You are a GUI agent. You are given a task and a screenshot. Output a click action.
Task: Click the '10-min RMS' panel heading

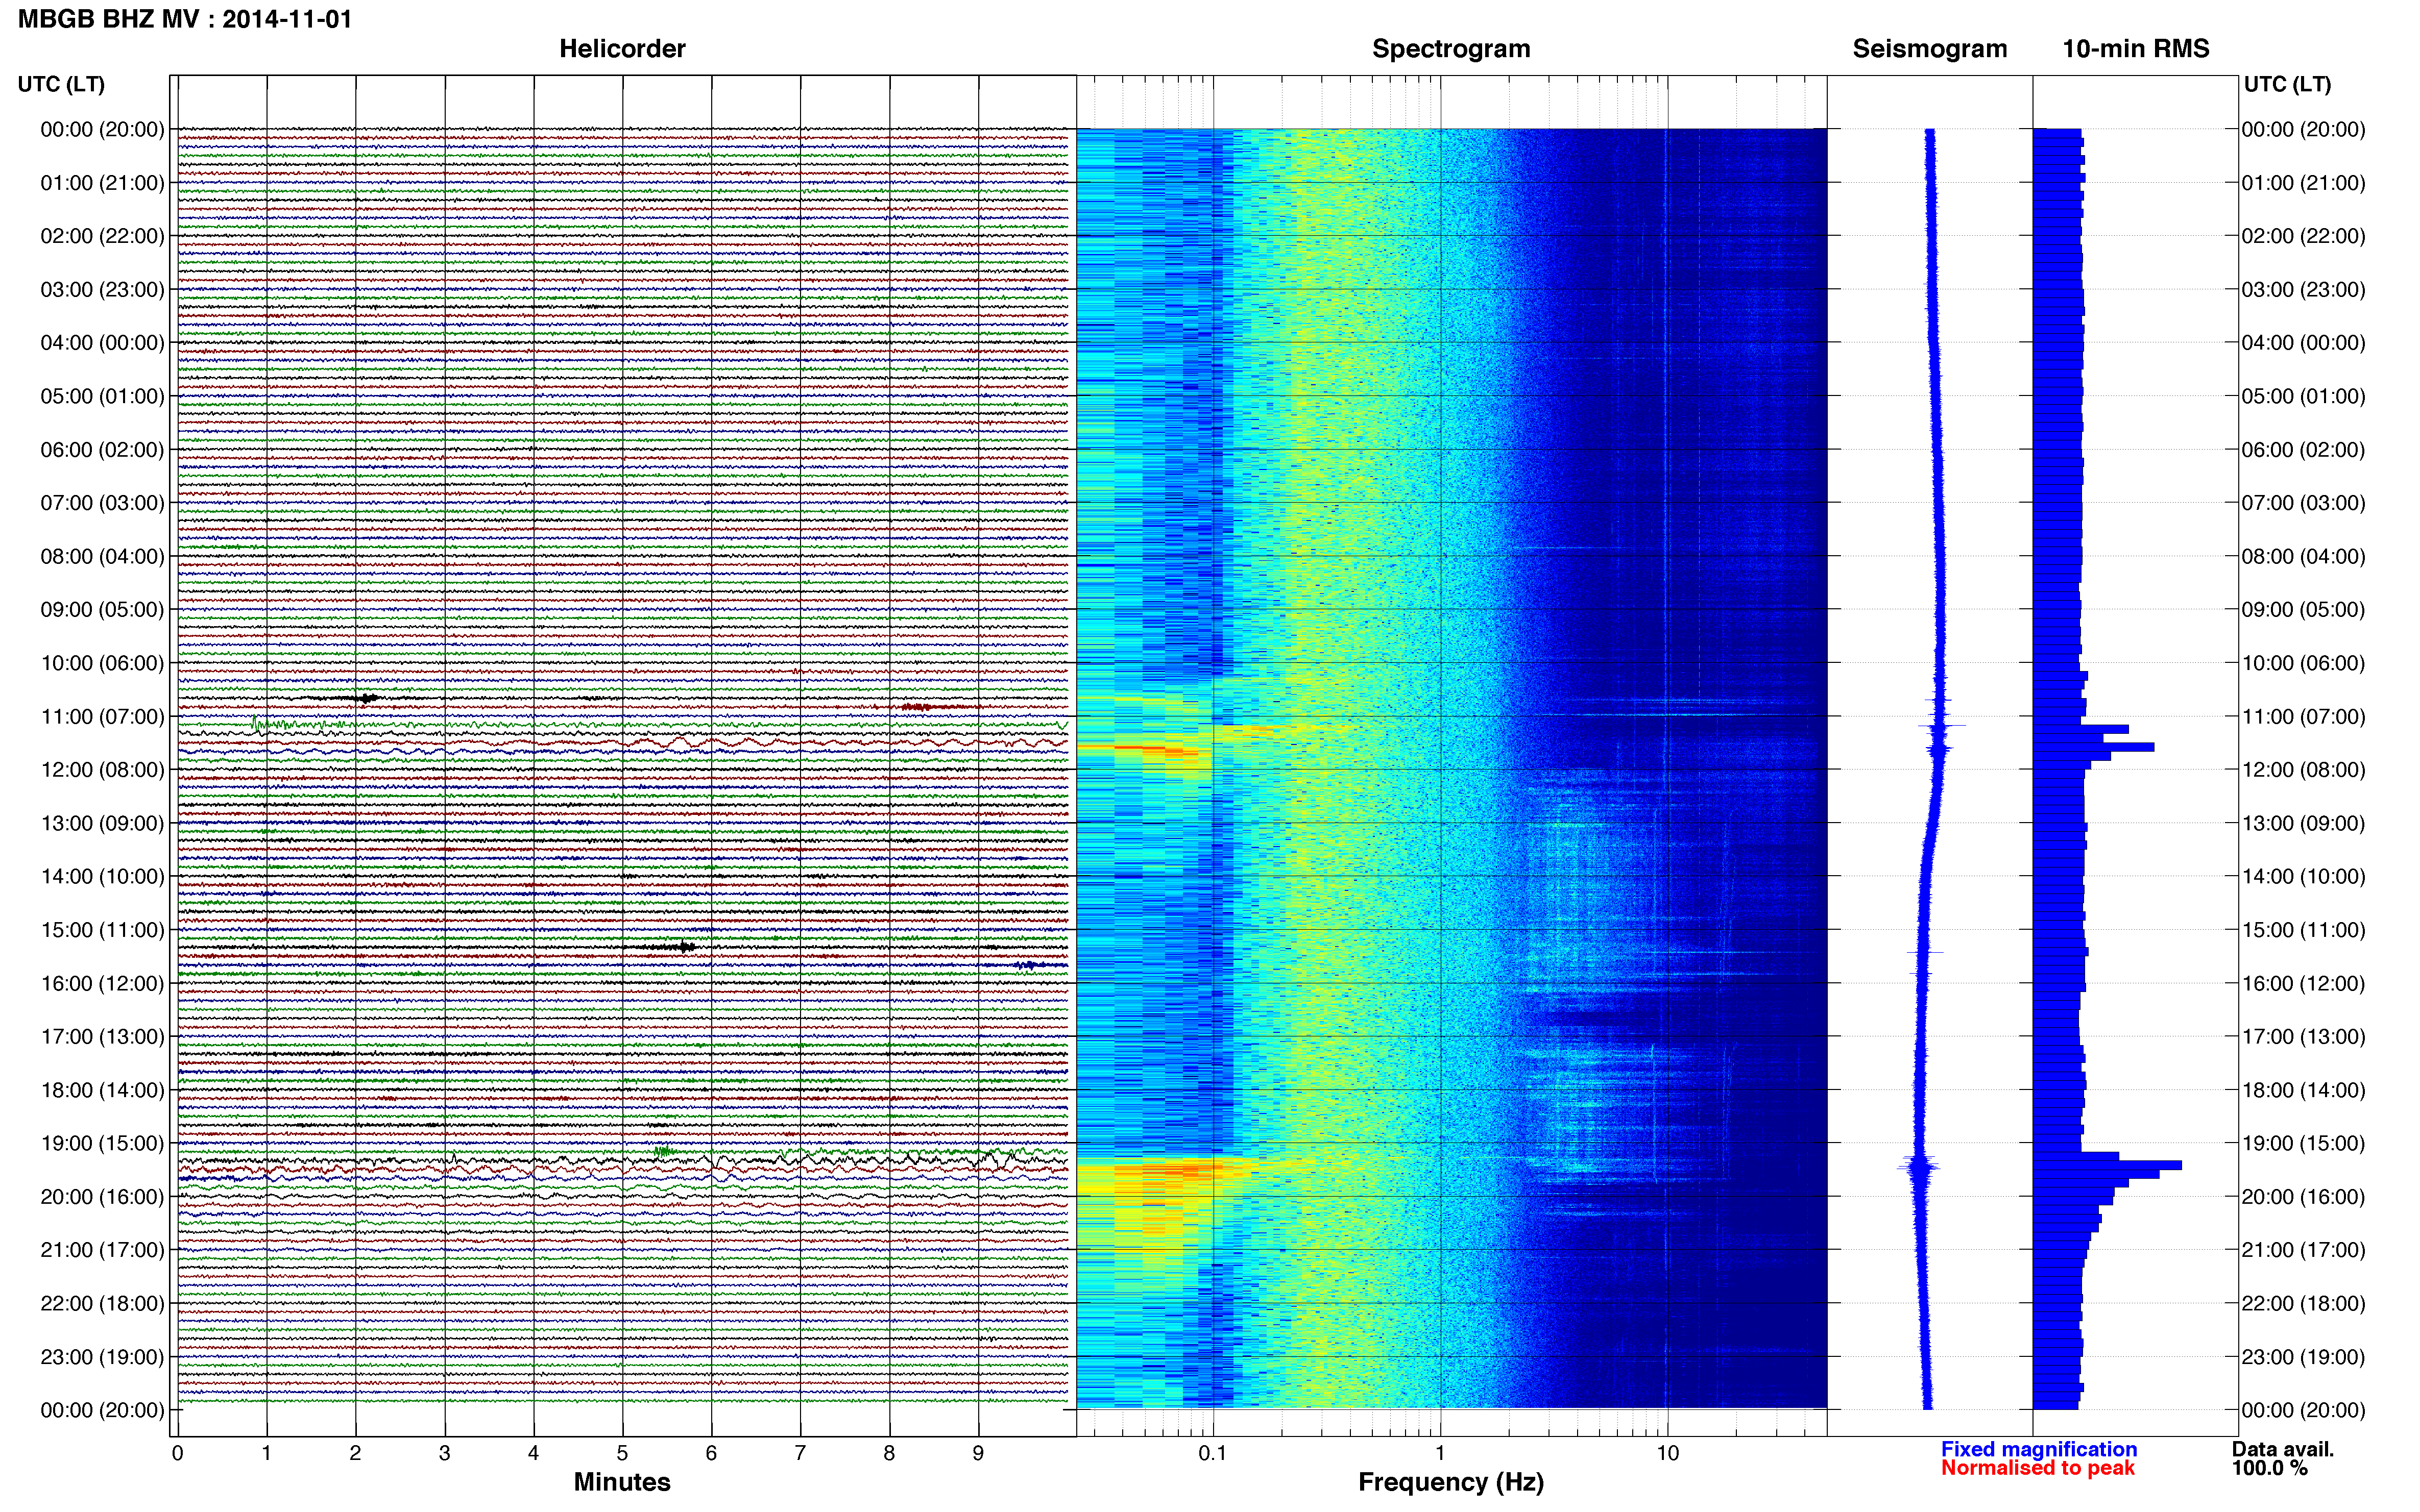(x=2136, y=49)
